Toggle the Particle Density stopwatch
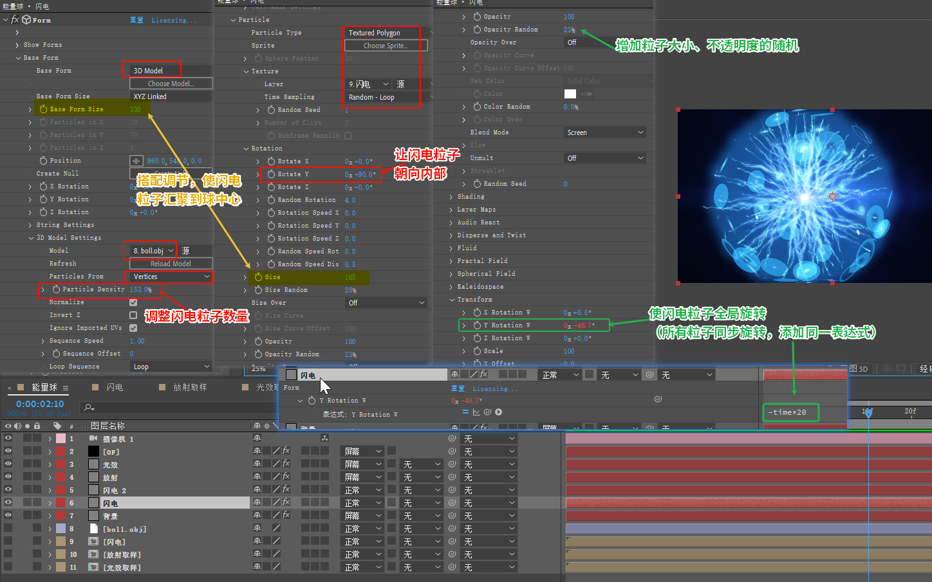Viewport: 932px width, 582px height. (x=56, y=289)
